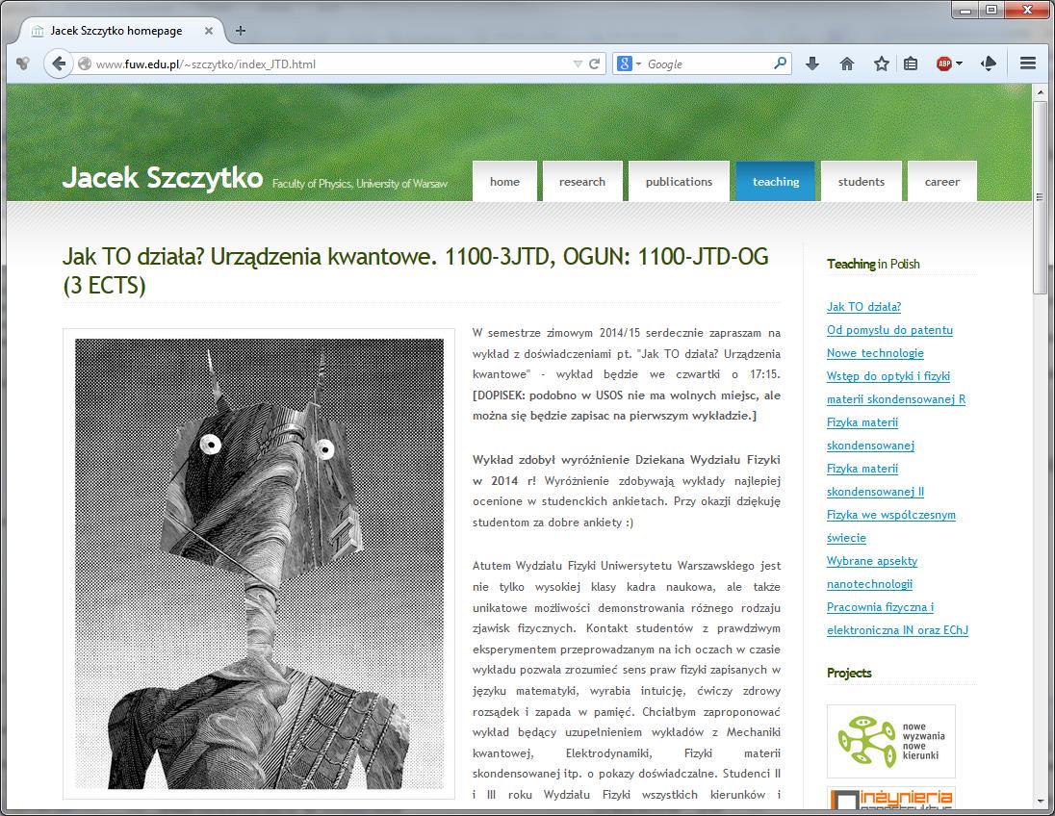This screenshot has width=1055, height=816.
Task: Open the Od pomysłu do patentu link
Action: pos(889,330)
